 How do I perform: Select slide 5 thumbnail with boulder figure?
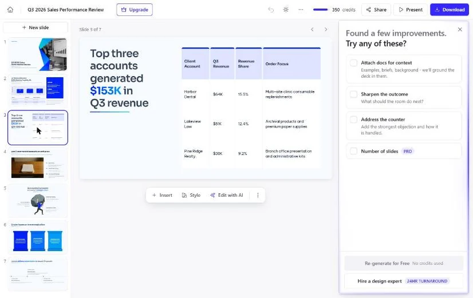38,201
